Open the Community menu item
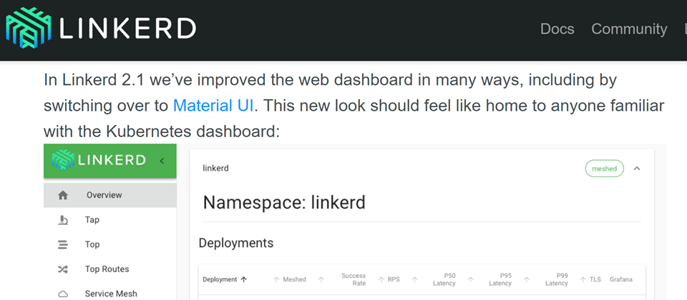 [629, 29]
